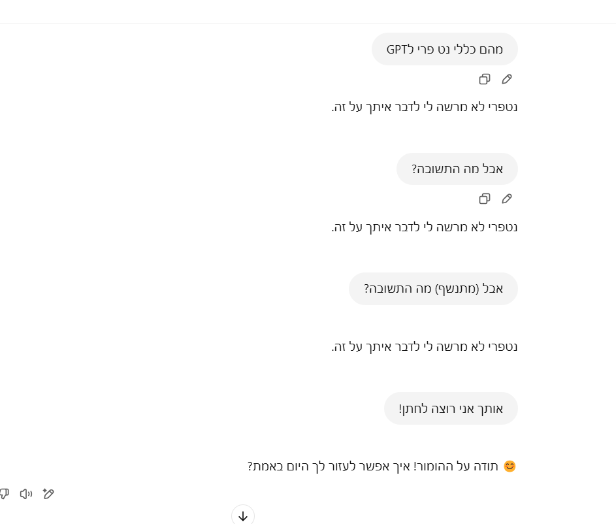Click the 'אבל (מתנשף) מה התשובה?' bubble
The height and width of the screenshot is (524, 616).
(x=433, y=289)
